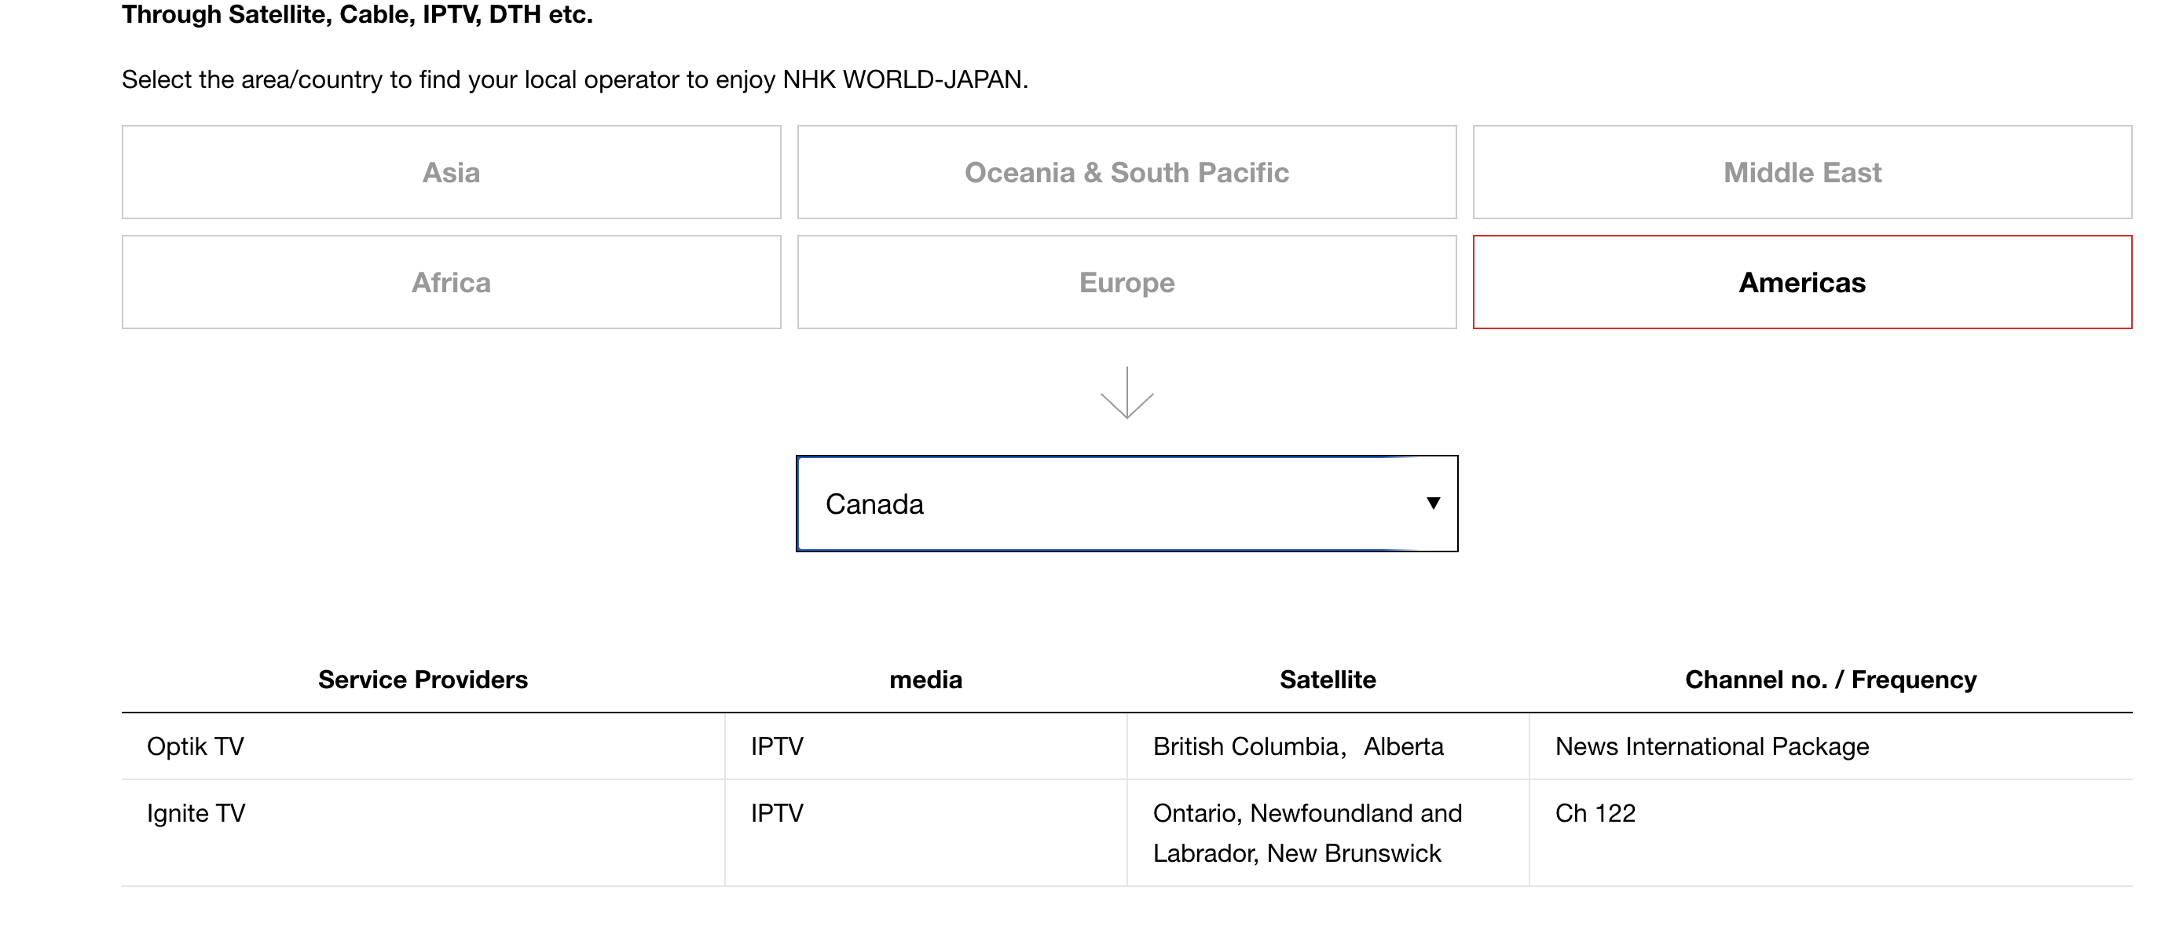Select the Optik TV provider entry
Screen dimensions: 2165x938
coord(196,746)
